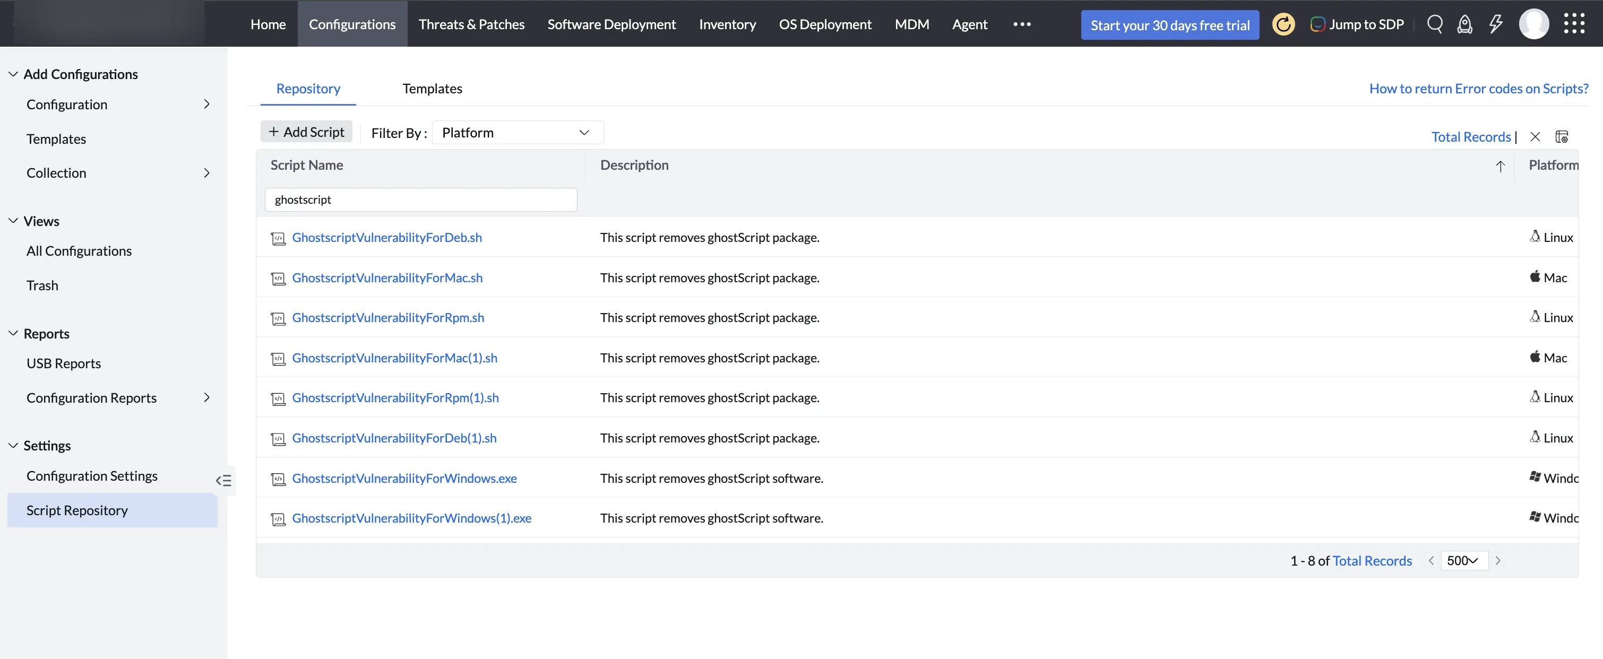Sort Description column using the arrow icon

(x=1501, y=166)
